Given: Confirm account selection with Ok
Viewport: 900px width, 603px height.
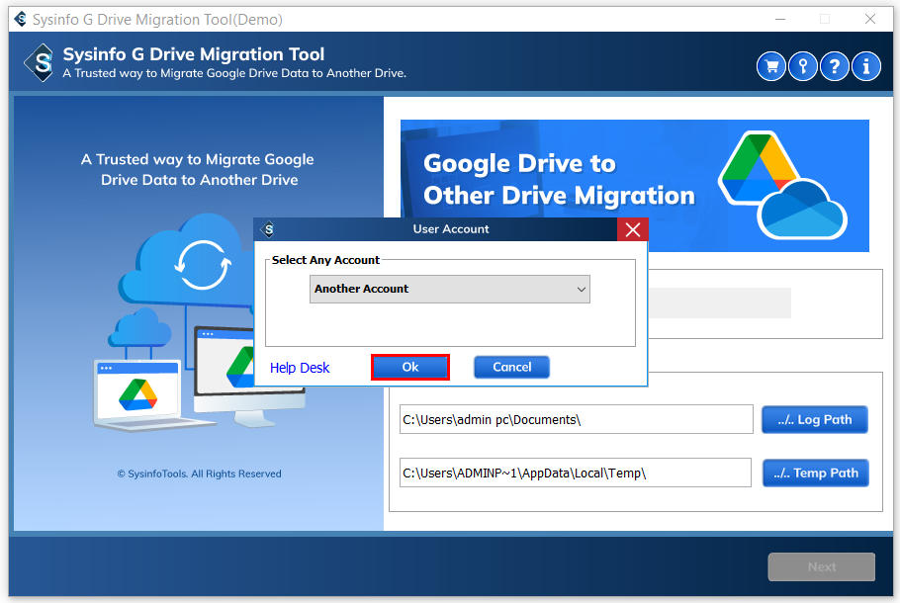Looking at the screenshot, I should (x=410, y=367).
